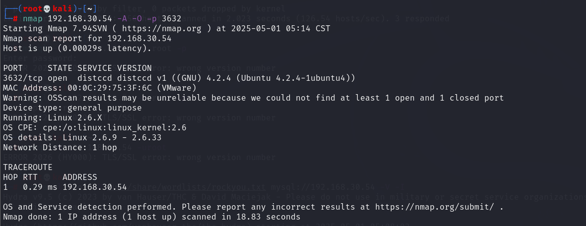Click the target IP 192.168.30.54 in the command
This screenshot has width=586, height=226.
79,19
